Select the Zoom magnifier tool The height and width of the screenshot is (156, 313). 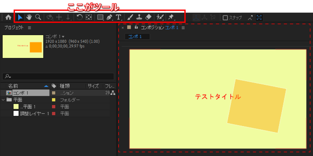pos(38,17)
